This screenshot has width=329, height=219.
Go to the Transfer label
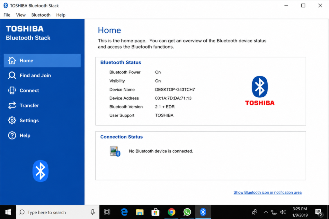pyautogui.click(x=29, y=105)
